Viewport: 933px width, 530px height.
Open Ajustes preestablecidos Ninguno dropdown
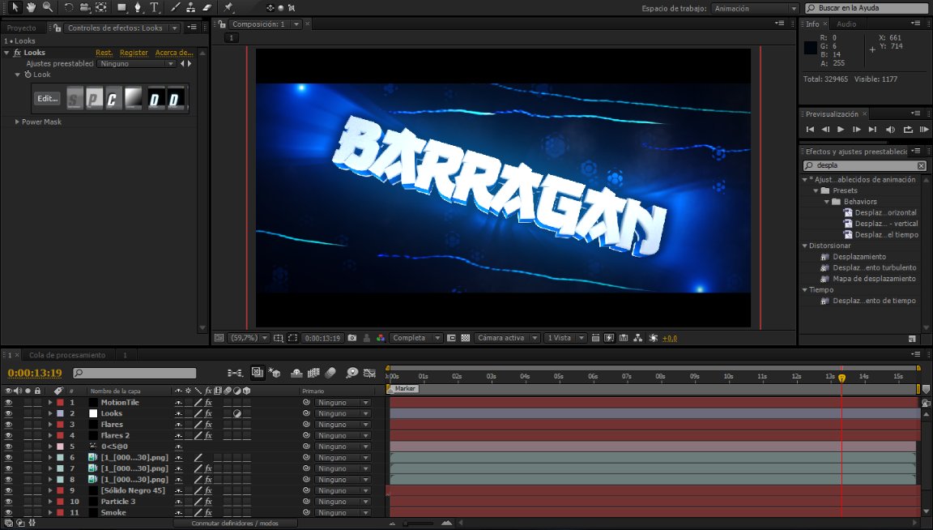coord(136,64)
